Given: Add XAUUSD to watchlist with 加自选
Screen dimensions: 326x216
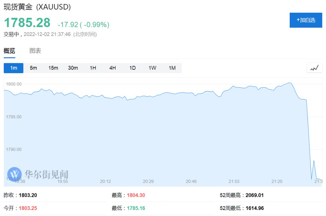Looking at the screenshot, I should pos(306,20).
